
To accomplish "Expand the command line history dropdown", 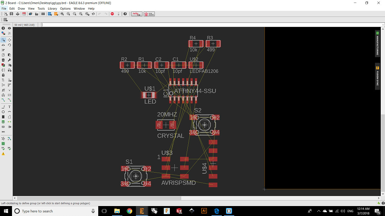I will tap(383, 25).
